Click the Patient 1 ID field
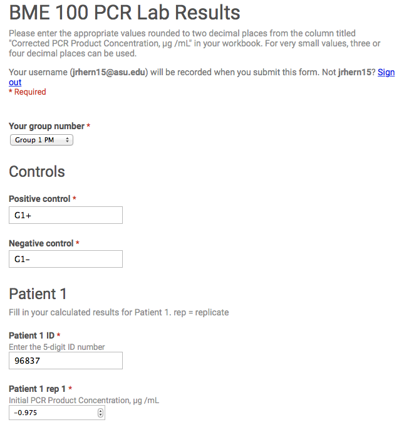This screenshot has height=427, width=404. pos(66,361)
